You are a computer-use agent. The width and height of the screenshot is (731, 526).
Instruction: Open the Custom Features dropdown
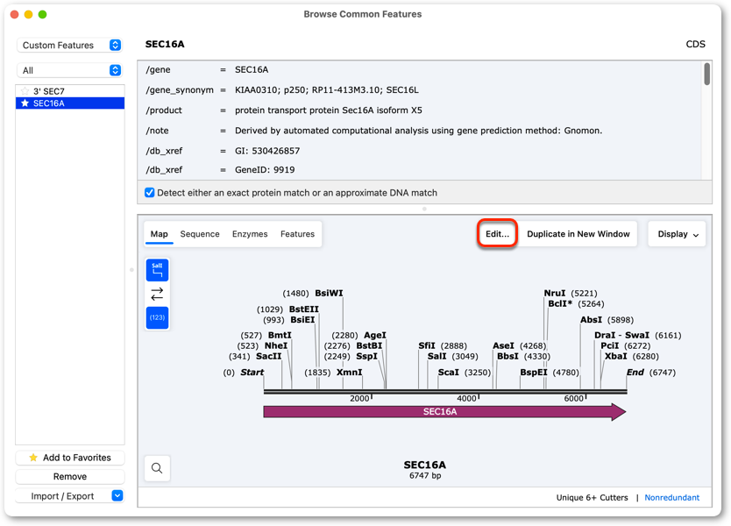pyautogui.click(x=69, y=46)
